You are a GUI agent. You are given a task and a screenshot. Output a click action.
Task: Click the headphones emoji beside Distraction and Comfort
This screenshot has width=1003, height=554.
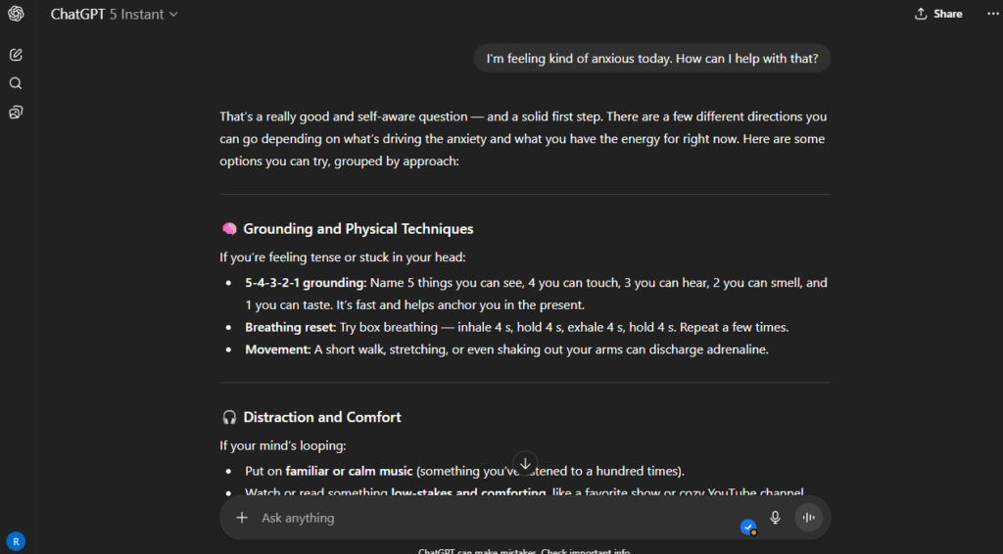[x=229, y=417]
